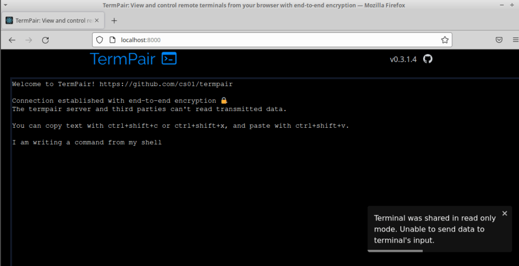This screenshot has width=519, height=266.
Task: Click 'The termpair server and third parties' line
Action: tap(150, 109)
